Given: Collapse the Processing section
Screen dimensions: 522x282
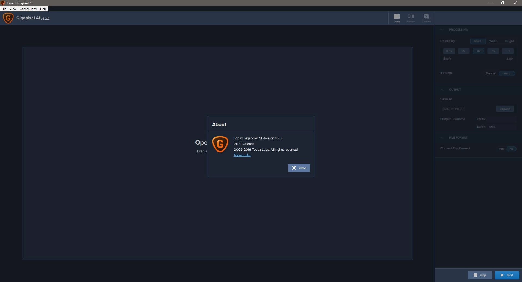Looking at the screenshot, I should click(442, 30).
